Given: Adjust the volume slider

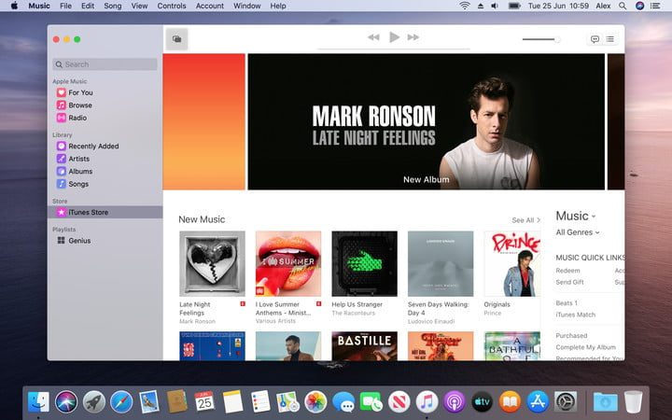Looking at the screenshot, I should click(541, 39).
